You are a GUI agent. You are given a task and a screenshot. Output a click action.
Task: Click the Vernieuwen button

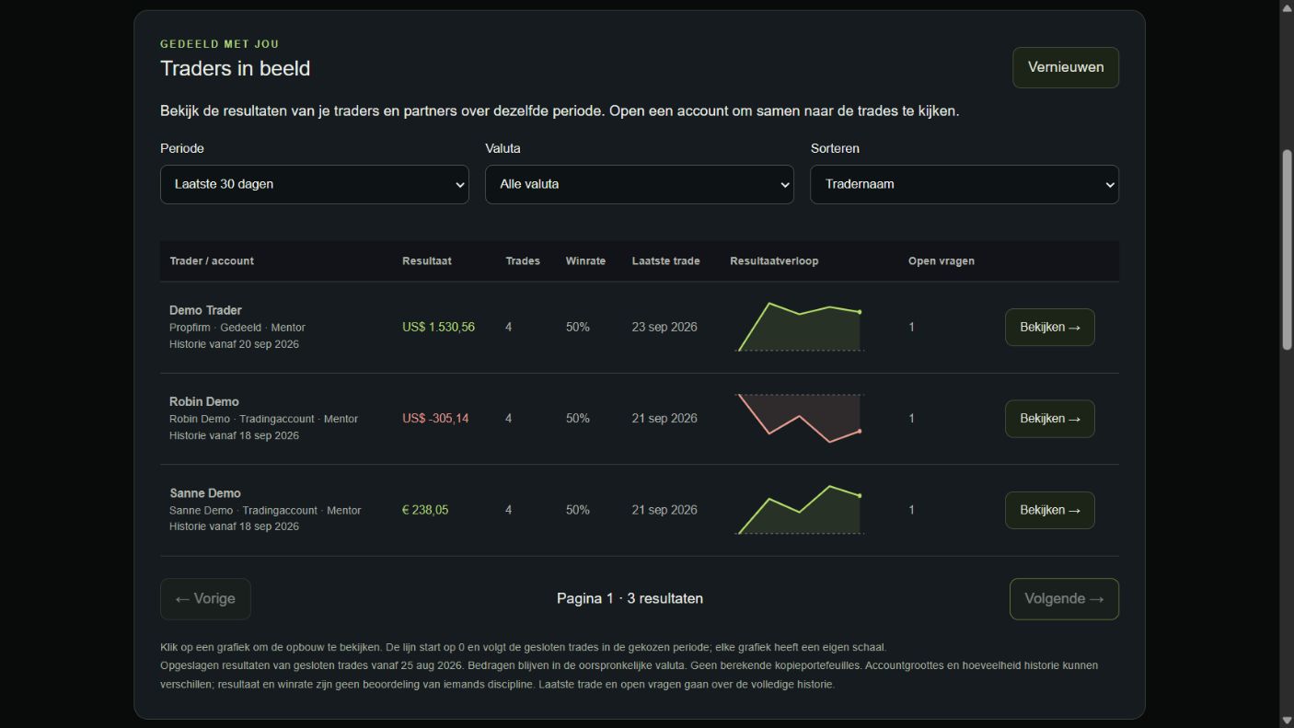(x=1065, y=67)
